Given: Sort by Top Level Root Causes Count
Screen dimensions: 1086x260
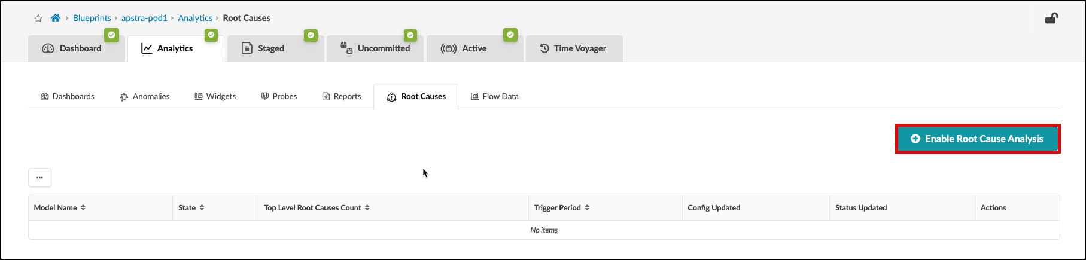Looking at the screenshot, I should click(x=317, y=208).
